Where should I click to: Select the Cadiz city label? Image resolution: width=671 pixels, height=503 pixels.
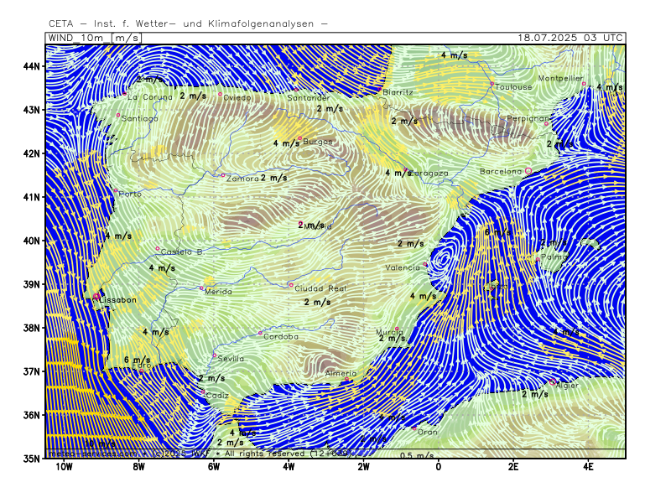tap(217, 396)
